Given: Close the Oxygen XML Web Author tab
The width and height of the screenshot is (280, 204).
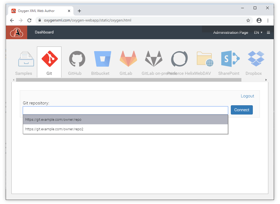Looking at the screenshot, I should 69,11.
